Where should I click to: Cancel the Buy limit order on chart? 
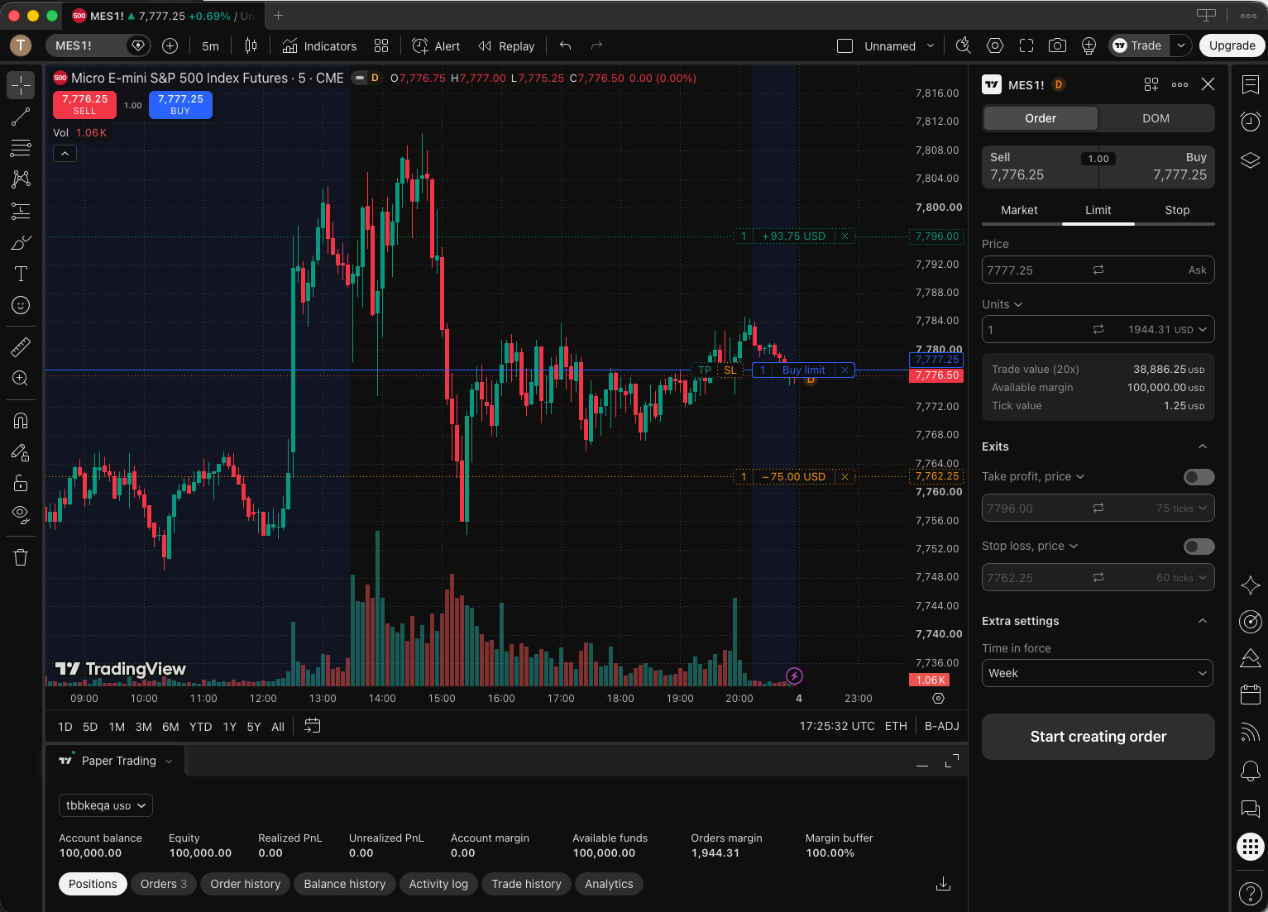pos(845,370)
